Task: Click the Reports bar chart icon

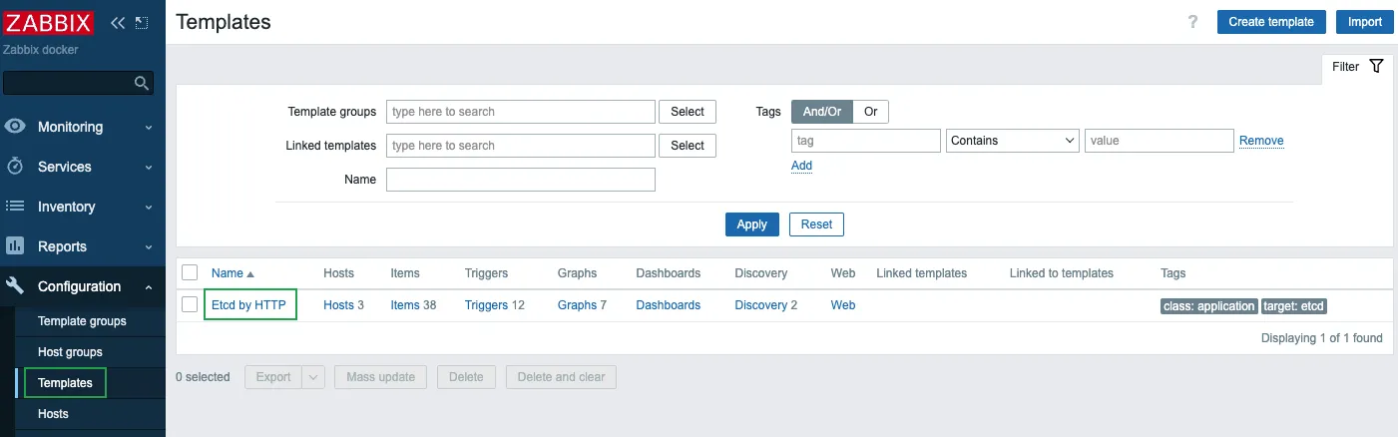Action: point(15,246)
